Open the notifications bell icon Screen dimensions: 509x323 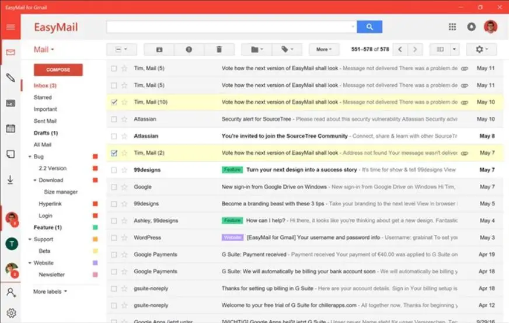point(471,27)
